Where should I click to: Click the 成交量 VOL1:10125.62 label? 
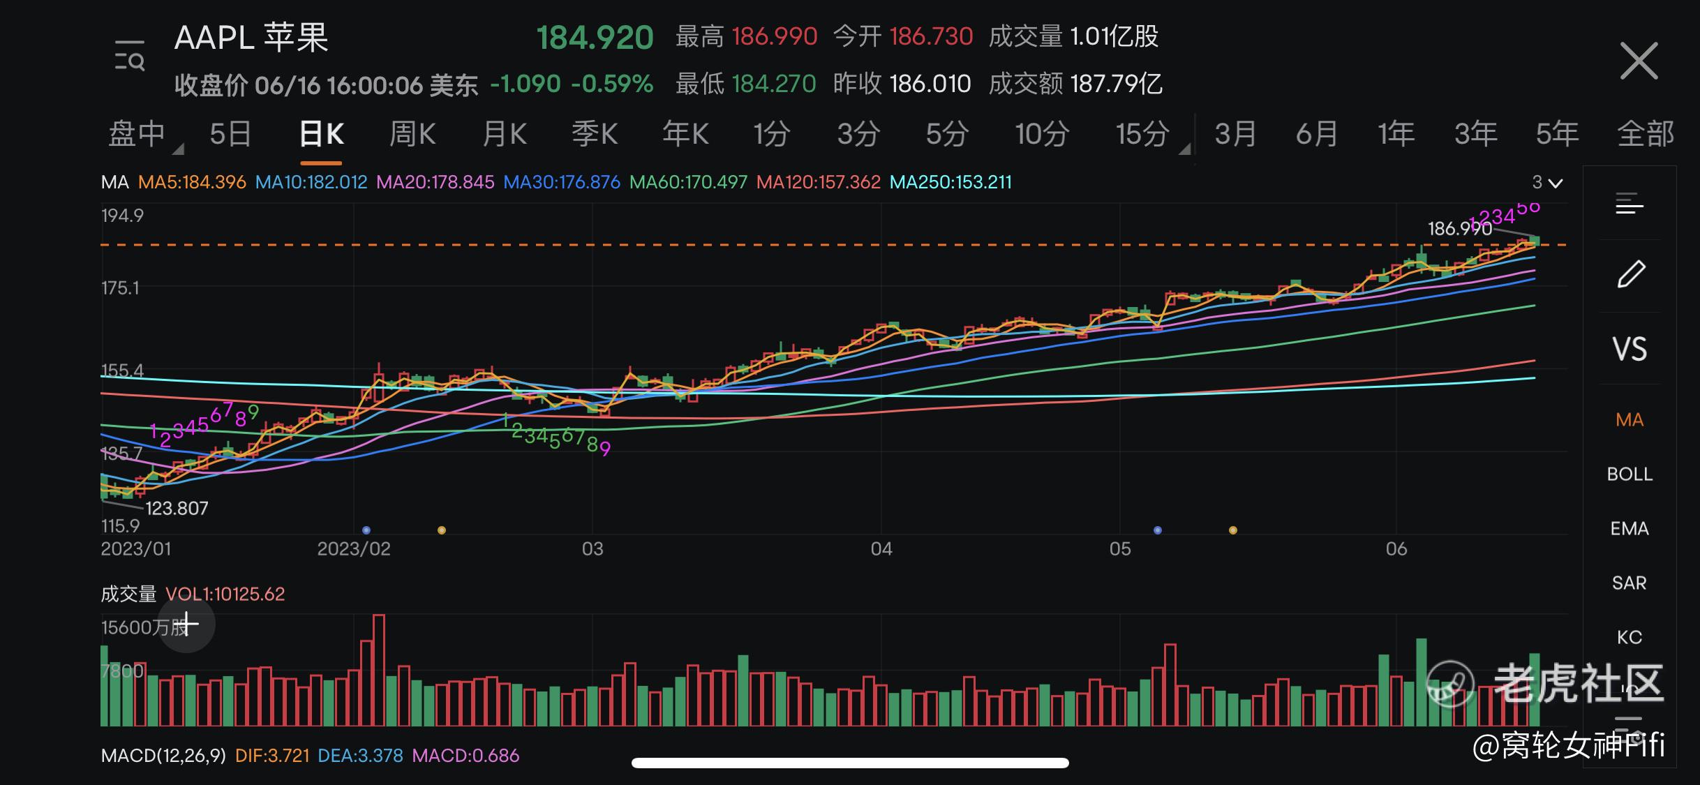[x=193, y=595]
